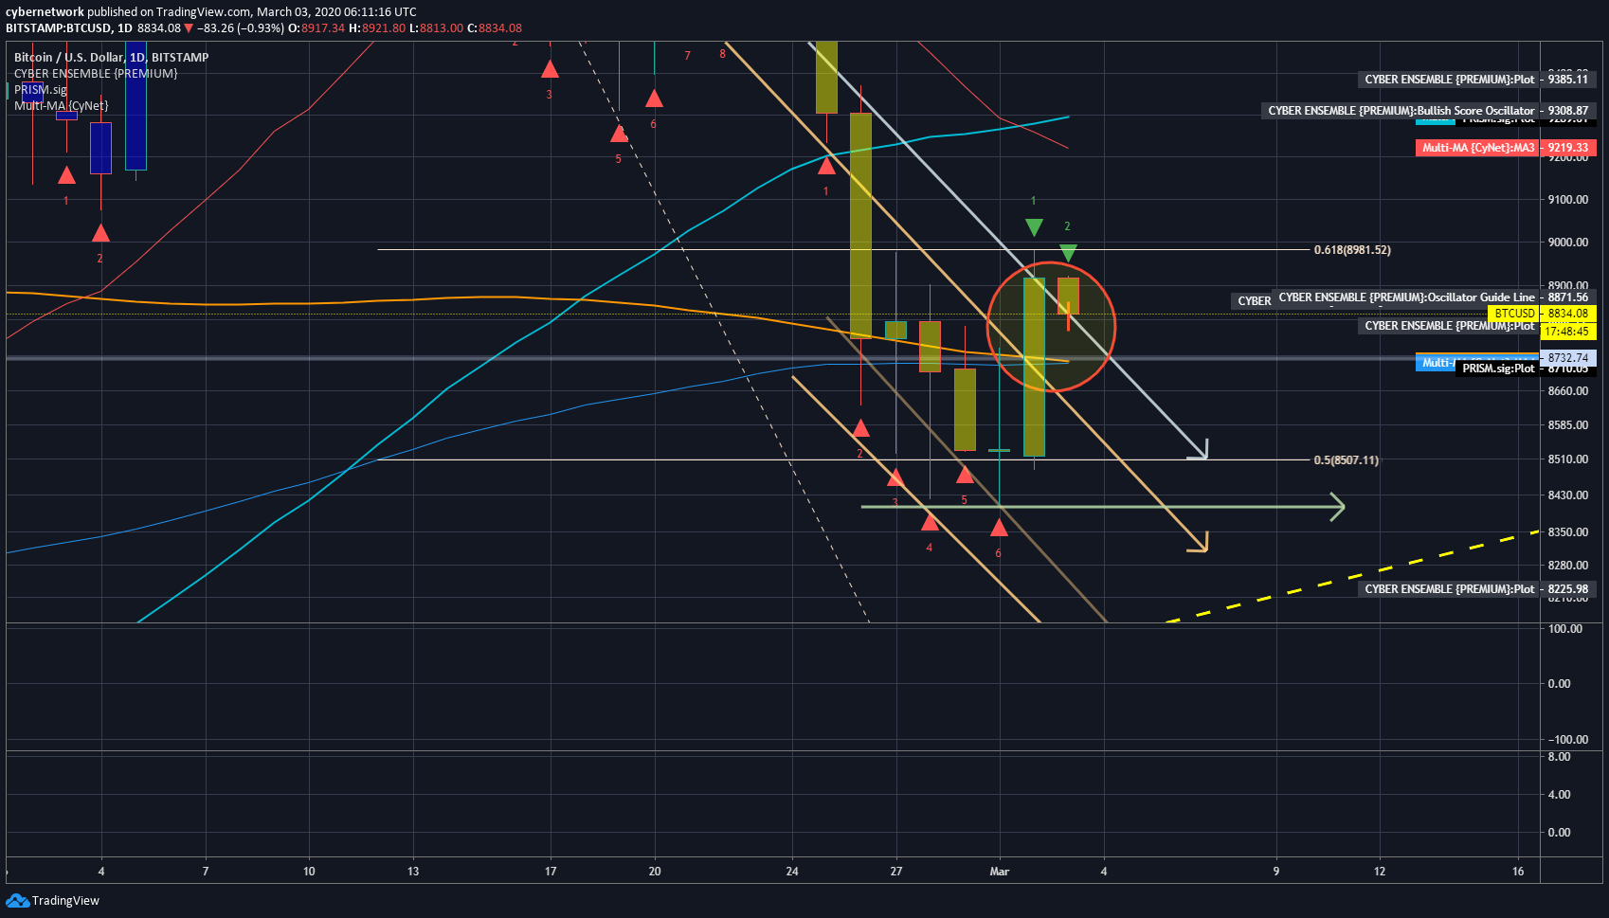1609x918 pixels.
Task: Click the red Multi-MA MA3 9219.33 label
Action: click(x=1506, y=148)
